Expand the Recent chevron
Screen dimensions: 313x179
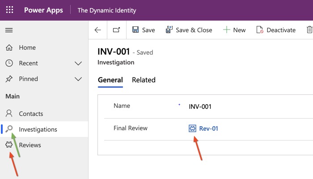(x=78, y=64)
